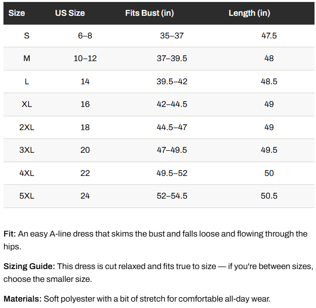Select the S size cell

27,36
